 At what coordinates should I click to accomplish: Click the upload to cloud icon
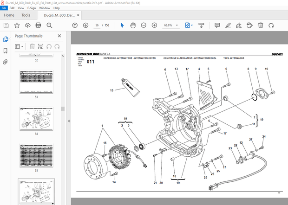pos(28,26)
